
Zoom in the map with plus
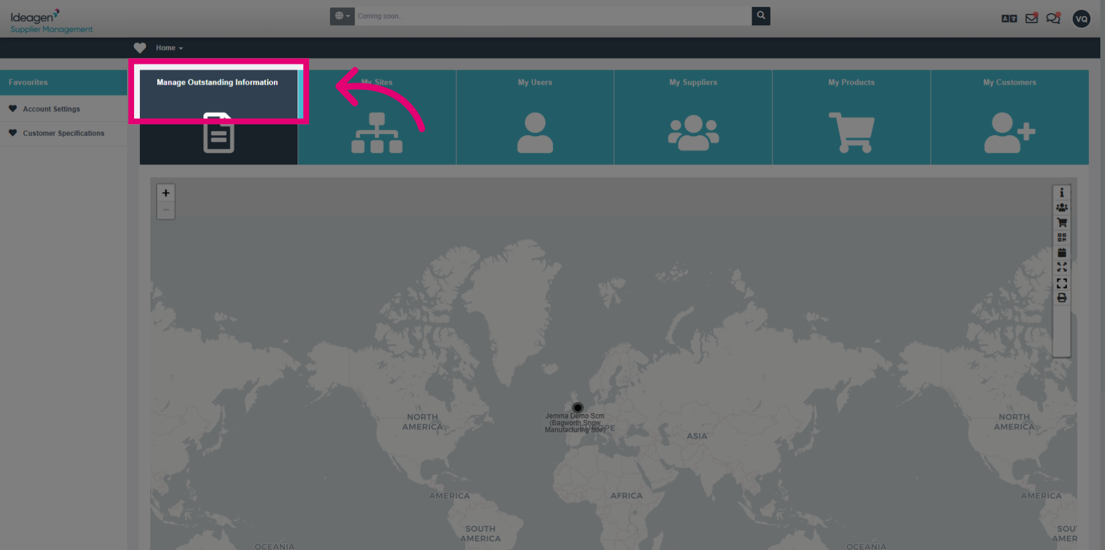click(x=166, y=193)
